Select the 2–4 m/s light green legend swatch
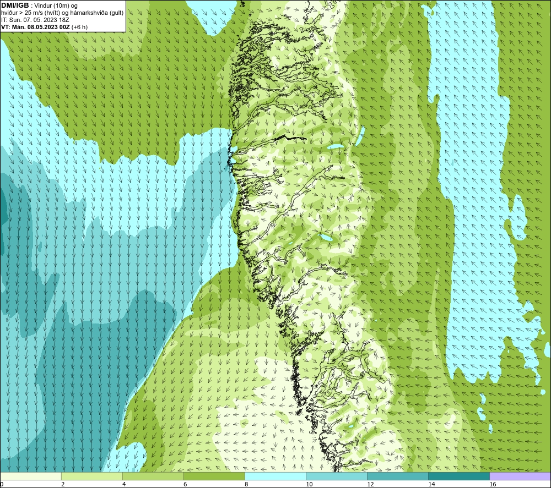Image resolution: width=551 pixels, height=488 pixels. 91,476
